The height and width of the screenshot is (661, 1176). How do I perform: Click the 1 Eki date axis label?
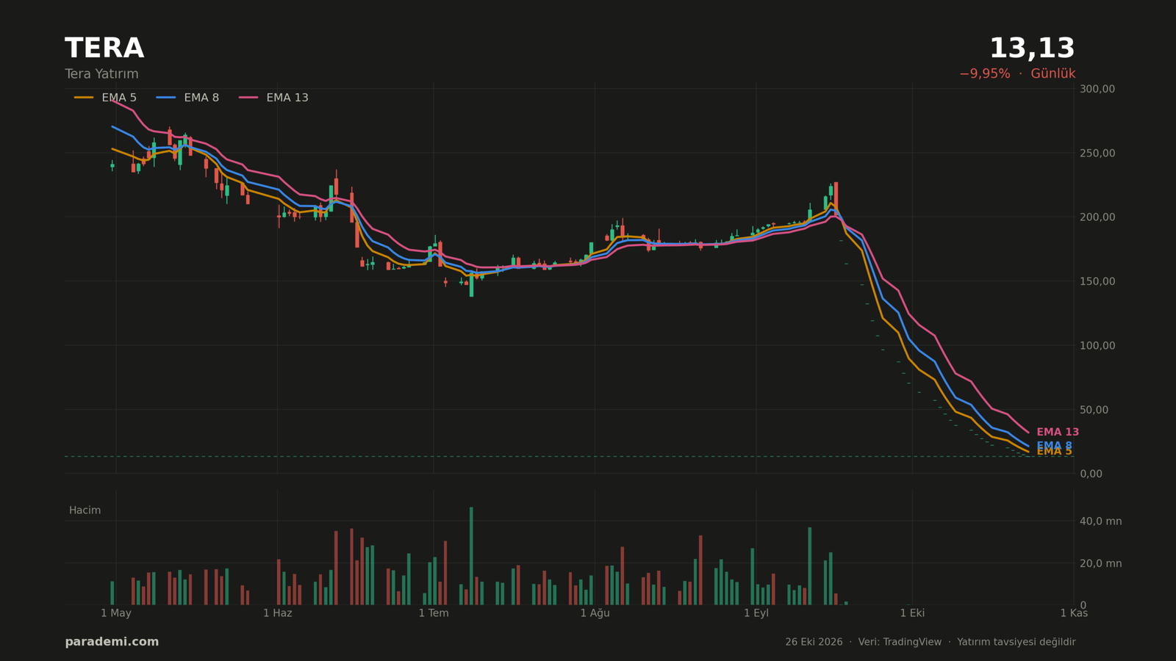point(912,613)
